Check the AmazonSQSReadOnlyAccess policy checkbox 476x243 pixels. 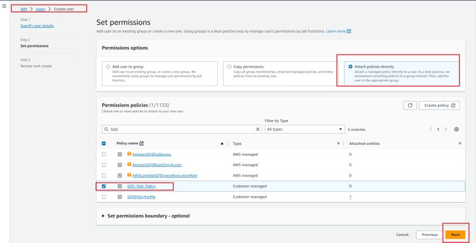click(104, 165)
